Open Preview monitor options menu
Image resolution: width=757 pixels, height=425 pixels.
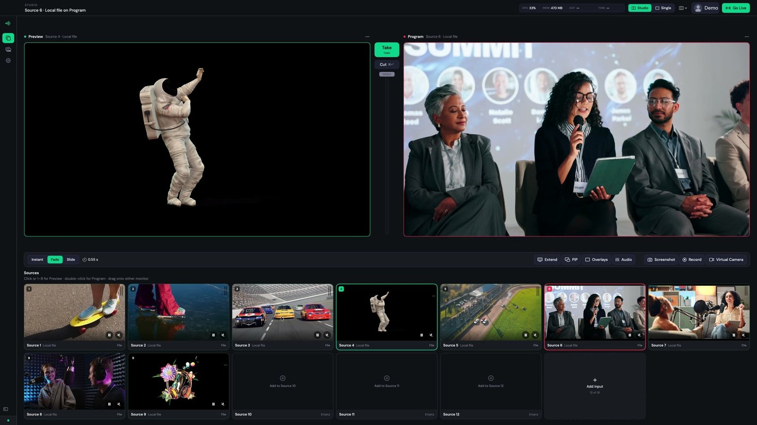click(367, 37)
